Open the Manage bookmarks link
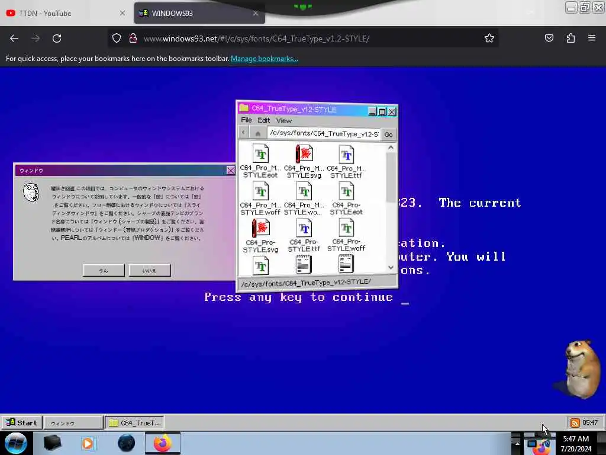The height and width of the screenshot is (455, 606). click(x=265, y=59)
